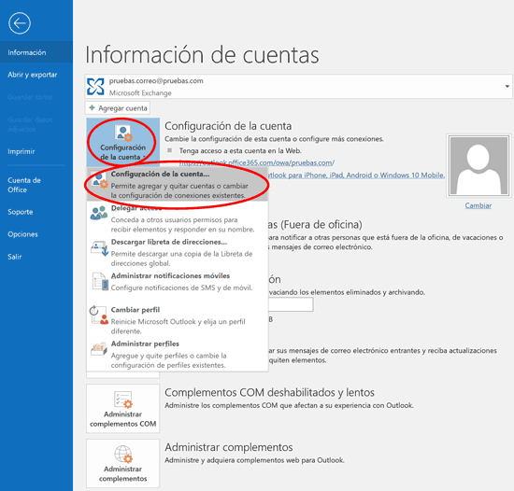This screenshot has height=491, width=514.
Task: Click Administrar complementos COM button
Action: tap(123, 409)
